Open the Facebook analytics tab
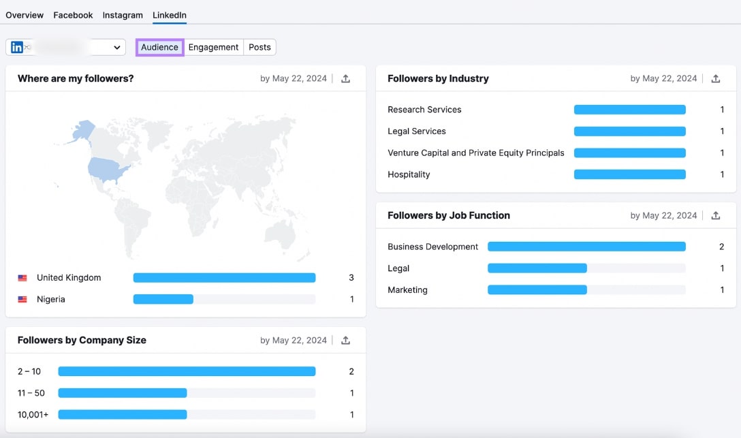Image resolution: width=741 pixels, height=438 pixels. tap(72, 14)
